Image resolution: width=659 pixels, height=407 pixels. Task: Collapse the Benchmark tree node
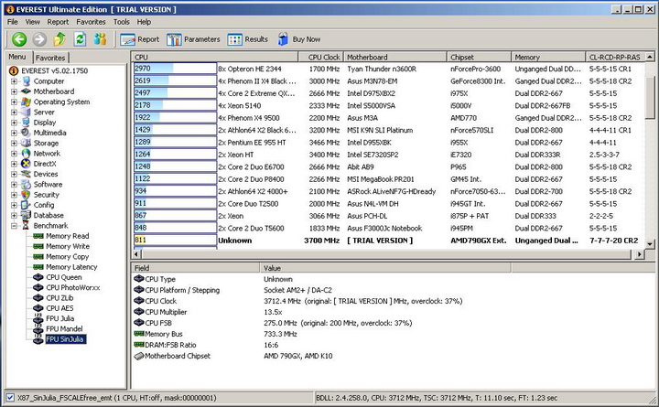[14, 226]
